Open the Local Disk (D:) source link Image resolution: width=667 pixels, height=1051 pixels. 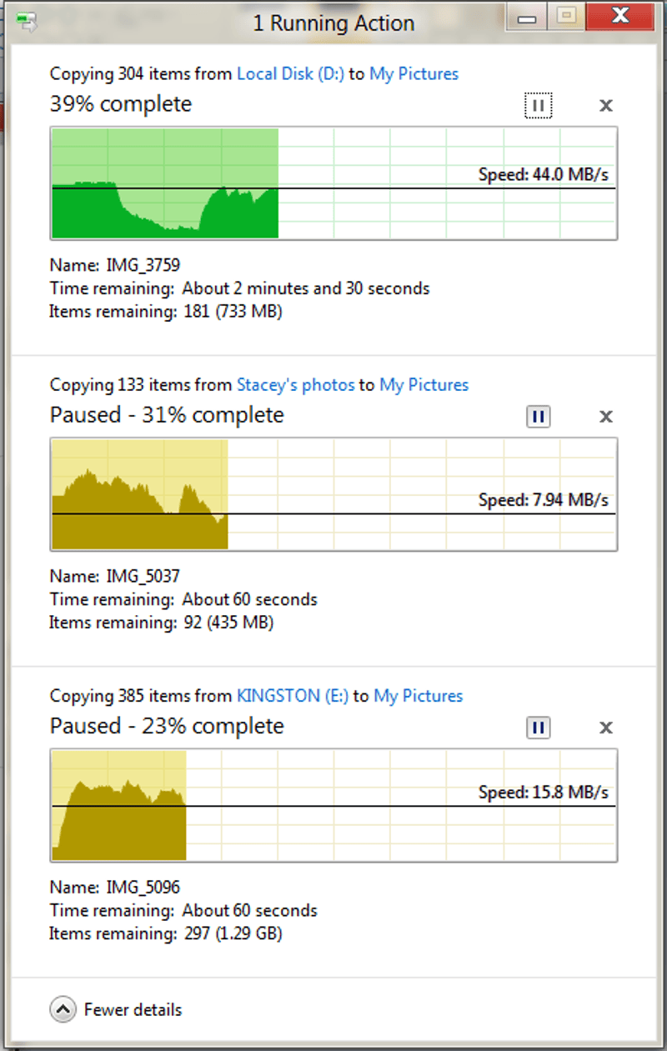point(290,73)
